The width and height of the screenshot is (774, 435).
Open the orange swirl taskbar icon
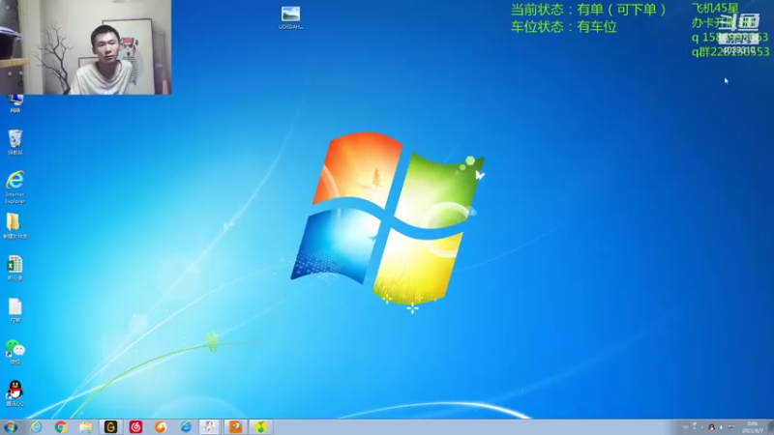tap(161, 427)
